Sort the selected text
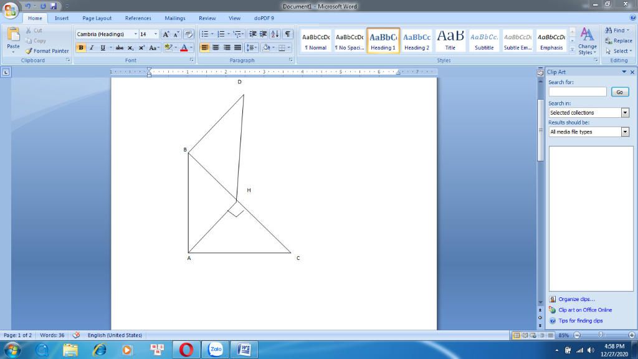The image size is (638, 359). (275, 34)
